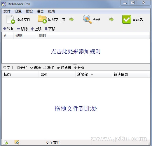This screenshot has width=152, height=146.
Task: Click the status bar folder search icon
Action: pos(17,142)
